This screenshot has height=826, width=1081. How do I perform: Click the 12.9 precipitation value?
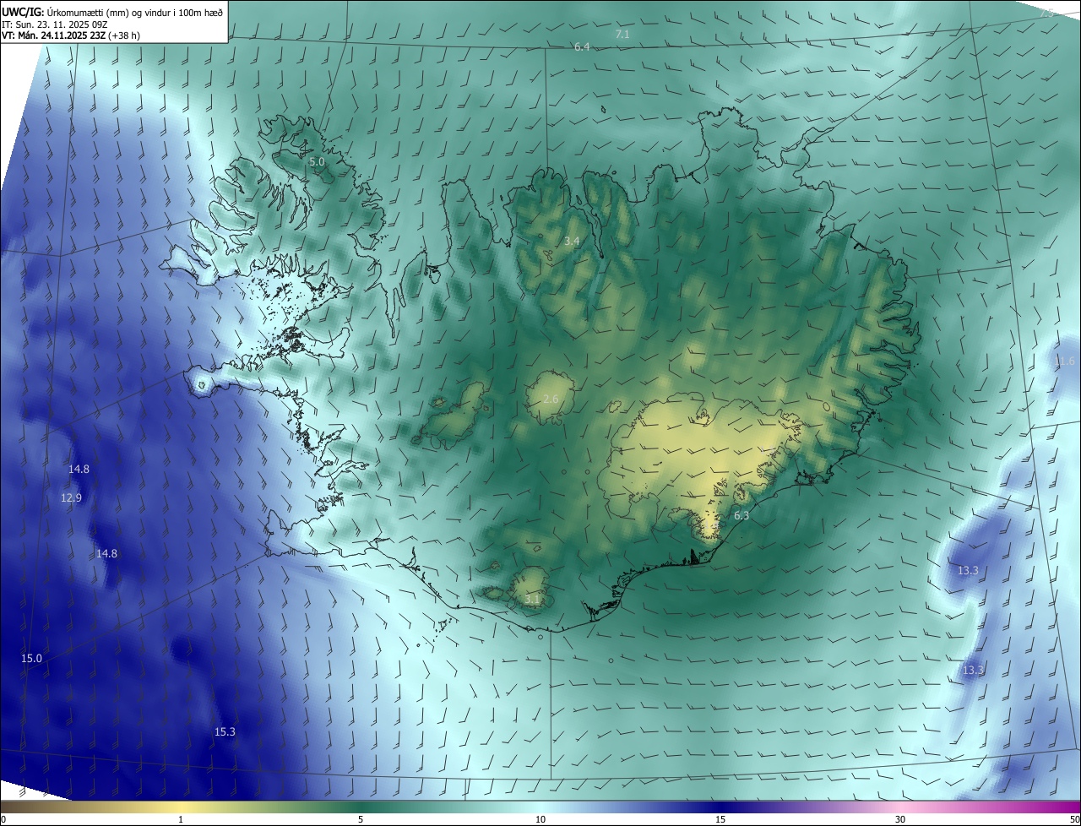click(x=71, y=498)
